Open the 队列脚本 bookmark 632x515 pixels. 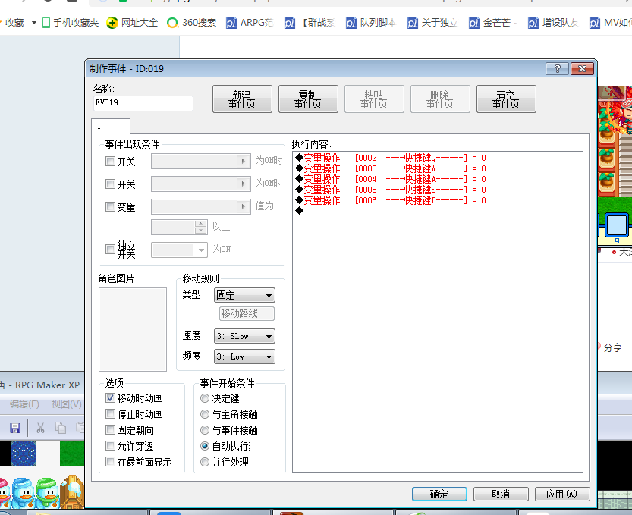tap(371, 23)
